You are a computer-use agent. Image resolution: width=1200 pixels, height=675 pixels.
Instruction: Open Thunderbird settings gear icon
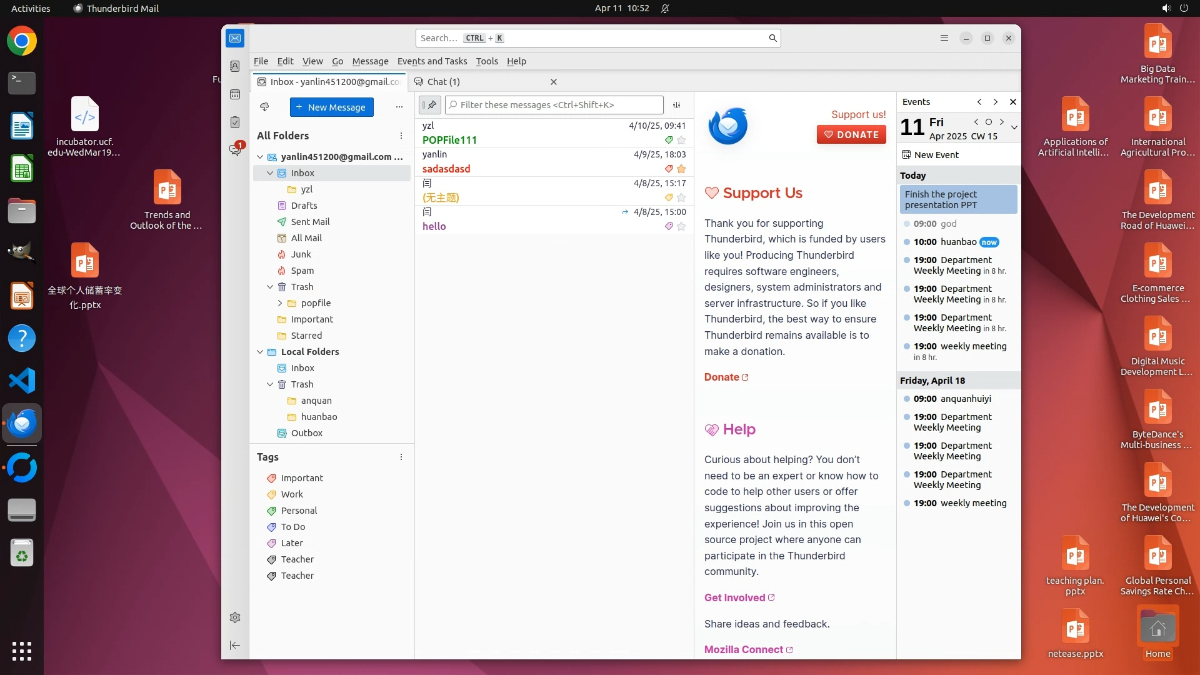pyautogui.click(x=235, y=617)
